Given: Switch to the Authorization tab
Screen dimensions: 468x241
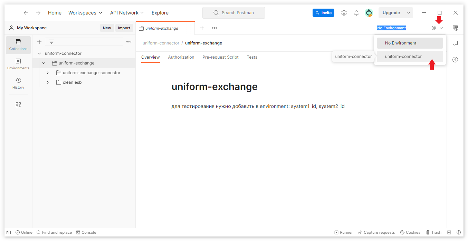Looking at the screenshot, I should [181, 57].
